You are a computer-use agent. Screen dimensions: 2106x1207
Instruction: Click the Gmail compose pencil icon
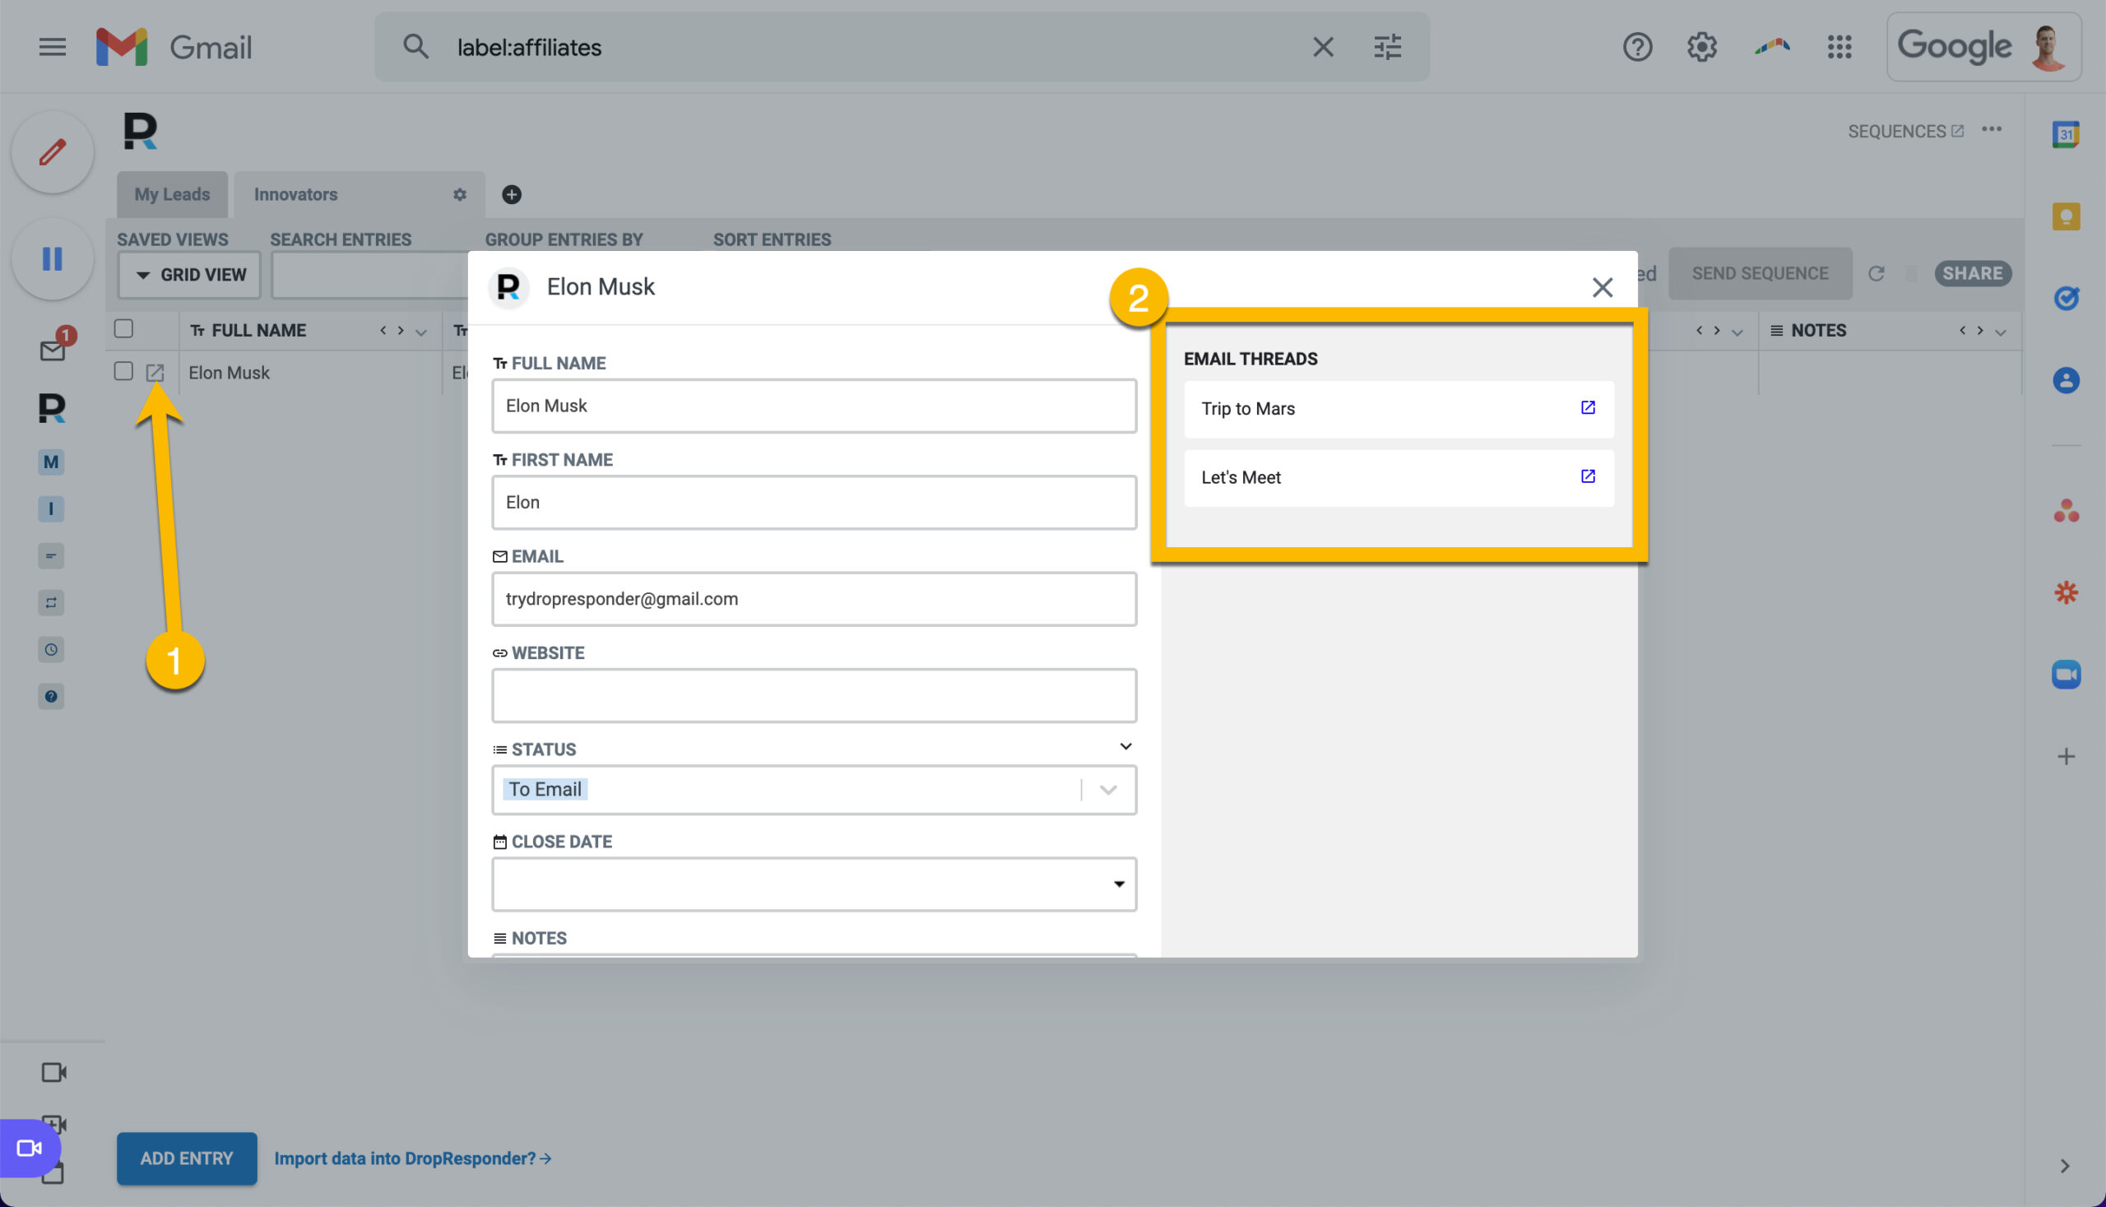click(x=52, y=151)
